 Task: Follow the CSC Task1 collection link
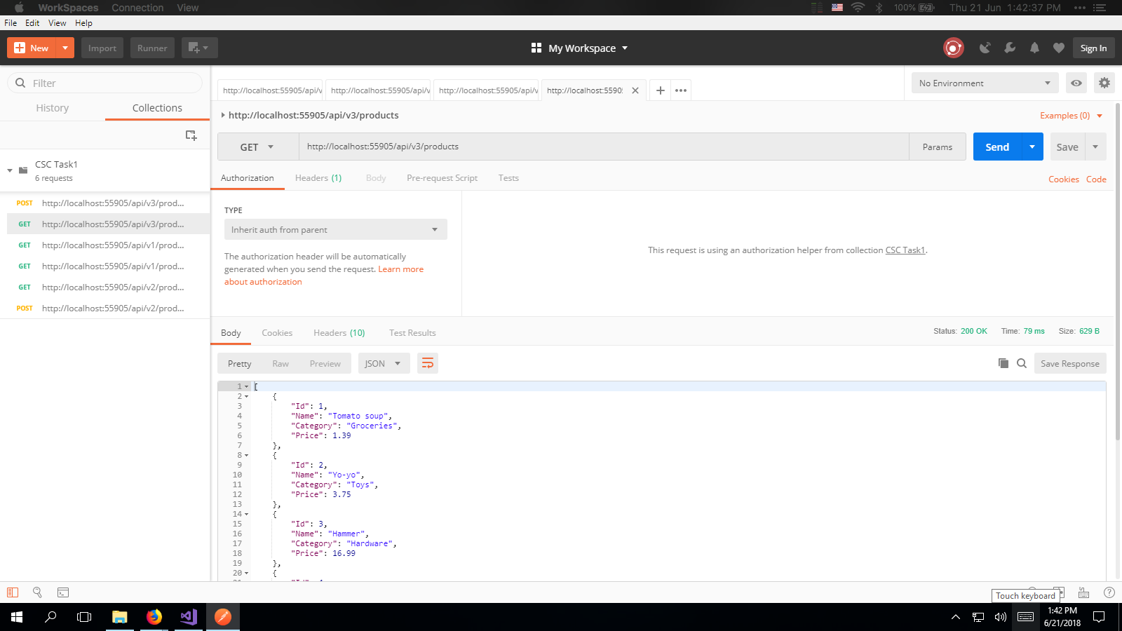(905, 250)
